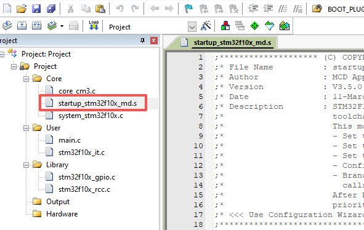The image size is (364, 230).
Task: Translate current file with Translate icon
Action: coord(7,25)
